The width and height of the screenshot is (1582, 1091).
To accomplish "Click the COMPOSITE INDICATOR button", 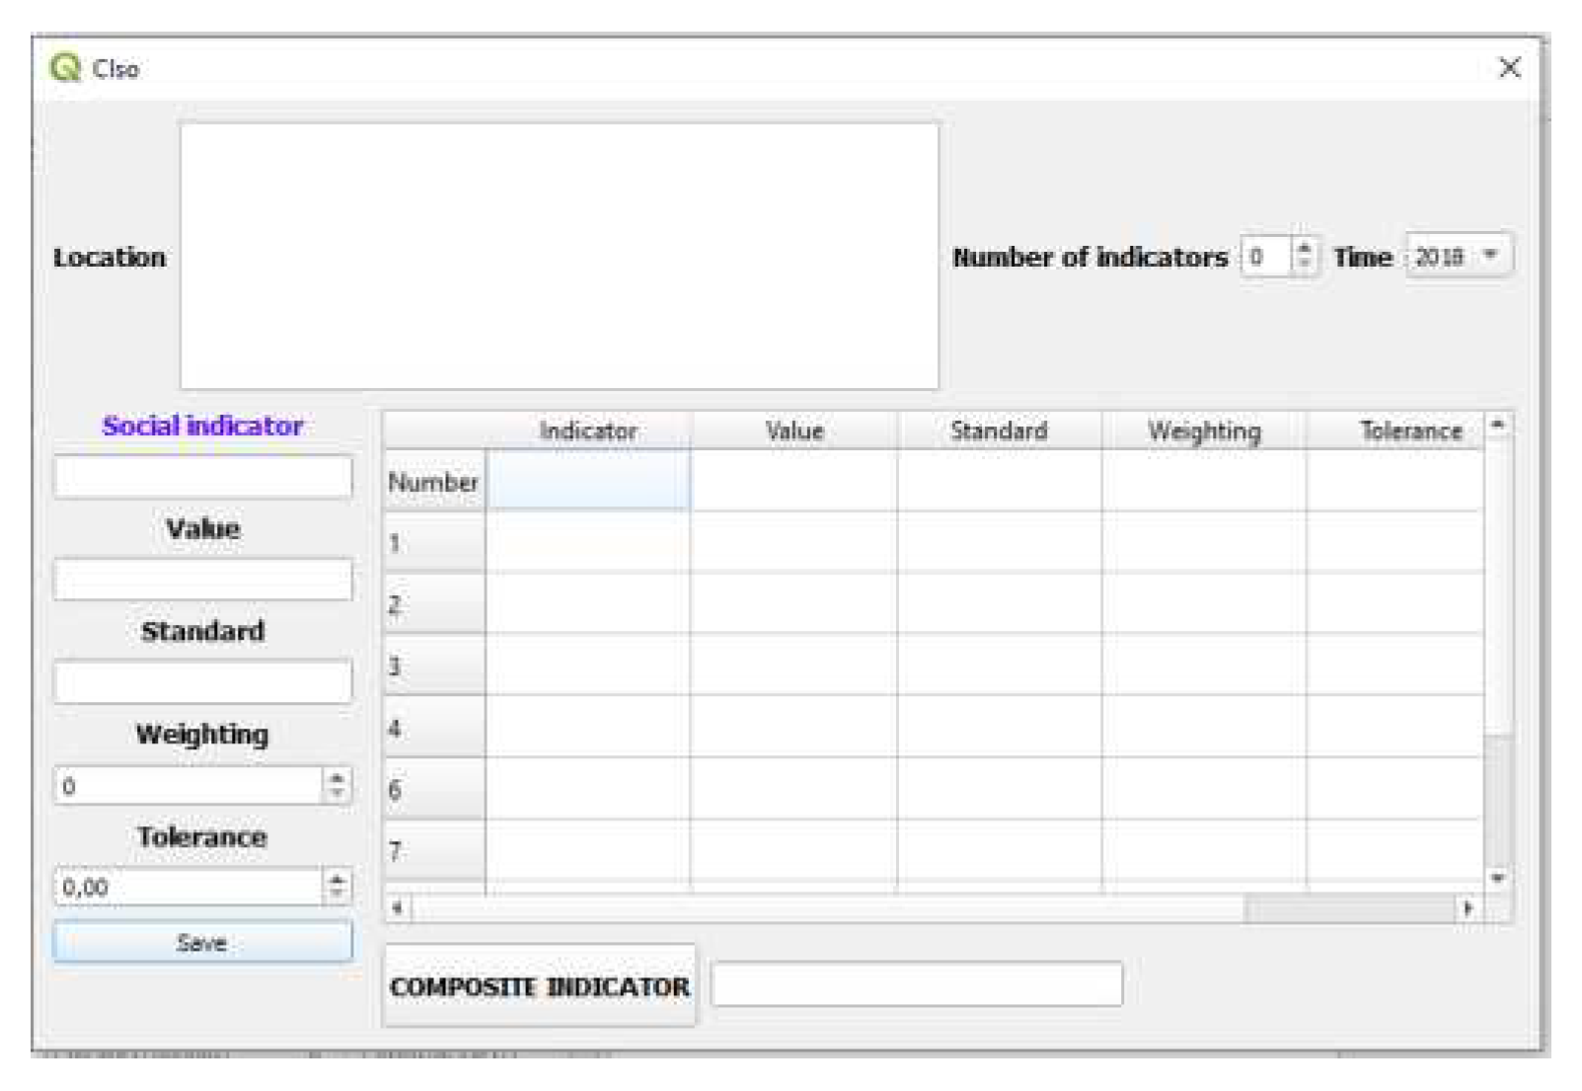I will (539, 986).
